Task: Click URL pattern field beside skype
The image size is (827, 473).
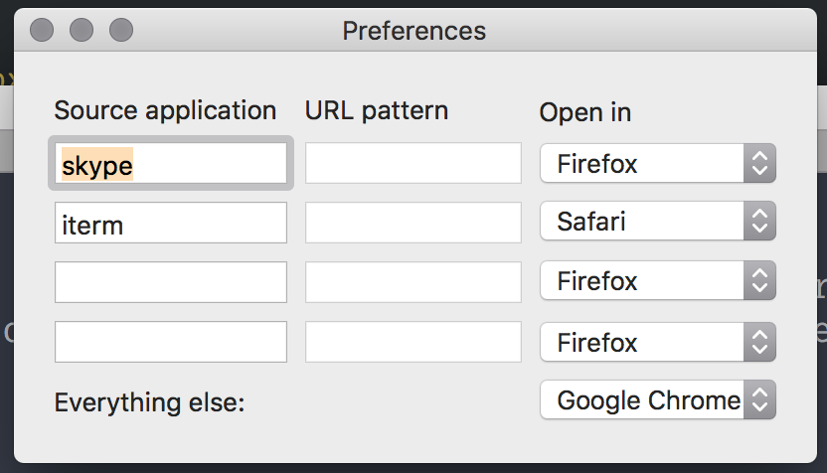Action: click(x=413, y=163)
